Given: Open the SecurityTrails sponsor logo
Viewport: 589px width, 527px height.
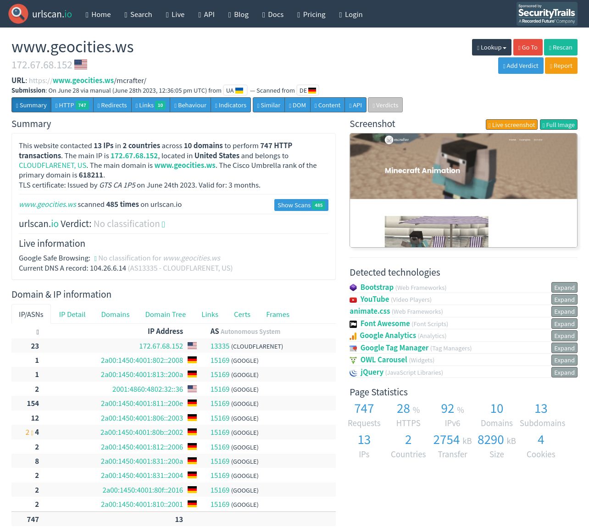Looking at the screenshot, I should (547, 14).
